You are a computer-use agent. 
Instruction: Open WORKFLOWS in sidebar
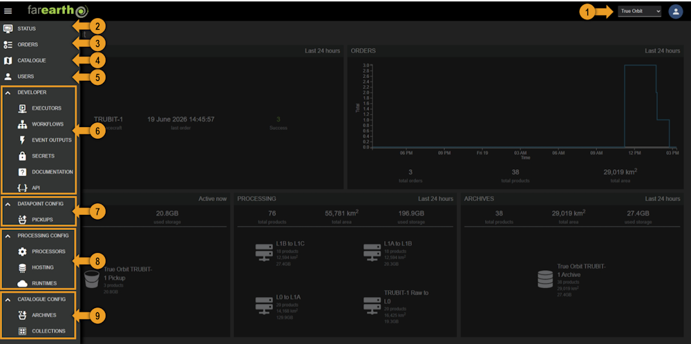48,124
